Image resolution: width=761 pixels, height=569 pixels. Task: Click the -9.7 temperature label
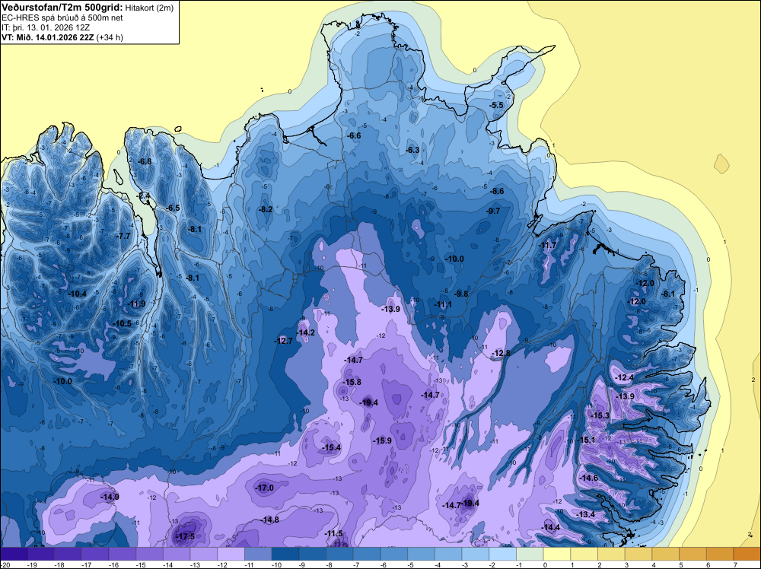[x=493, y=211]
